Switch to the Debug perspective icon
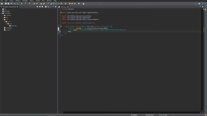 pos(205,4)
